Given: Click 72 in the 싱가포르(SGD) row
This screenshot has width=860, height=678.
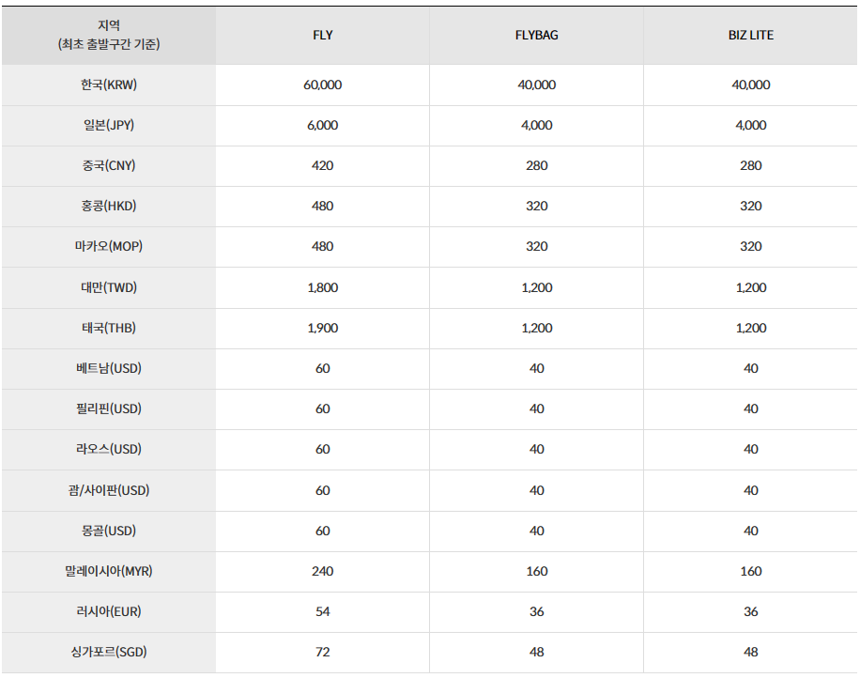Looking at the screenshot, I should click(323, 653).
